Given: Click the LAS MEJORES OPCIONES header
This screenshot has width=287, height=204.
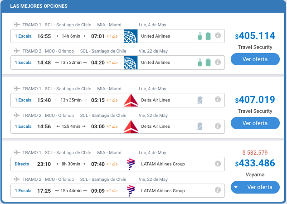Looking at the screenshot, I should click(x=39, y=6).
